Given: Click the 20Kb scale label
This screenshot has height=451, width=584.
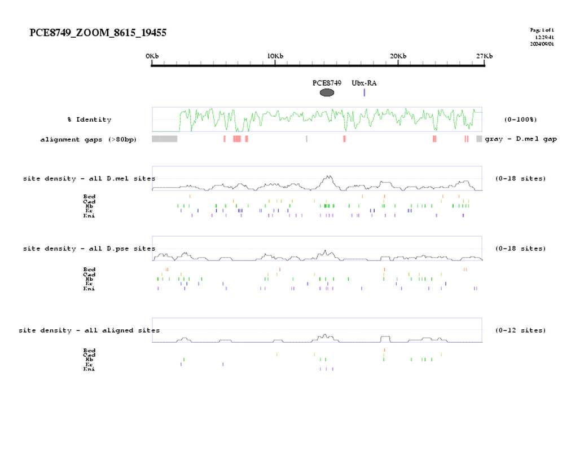Looking at the screenshot, I should click(398, 56).
